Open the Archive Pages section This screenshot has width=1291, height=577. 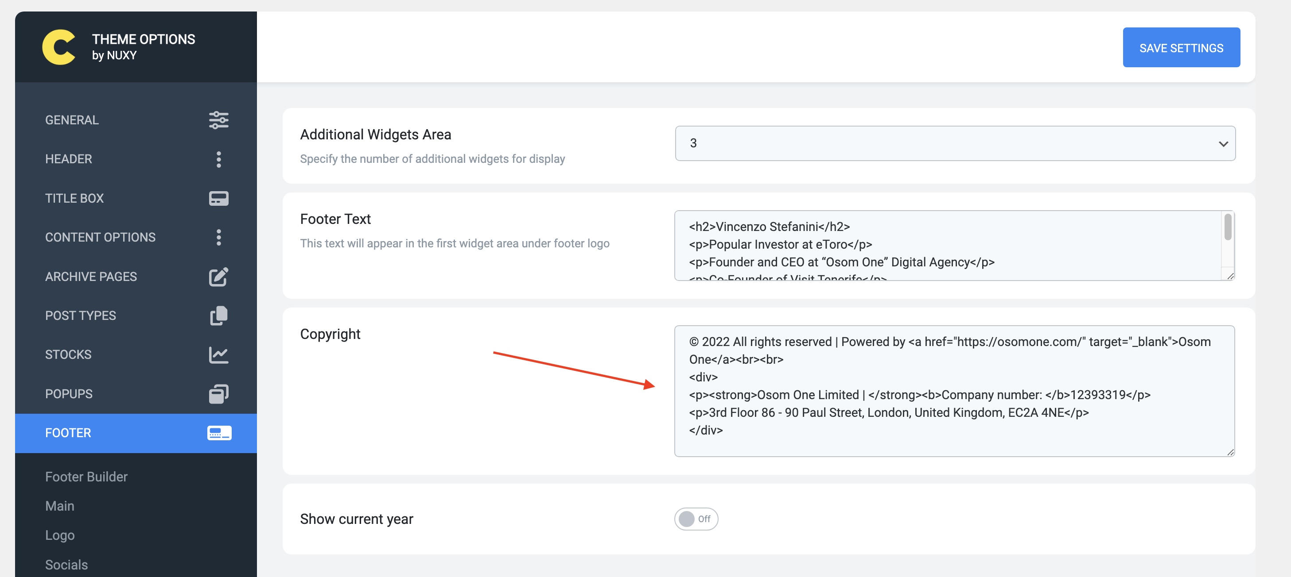[x=136, y=277]
